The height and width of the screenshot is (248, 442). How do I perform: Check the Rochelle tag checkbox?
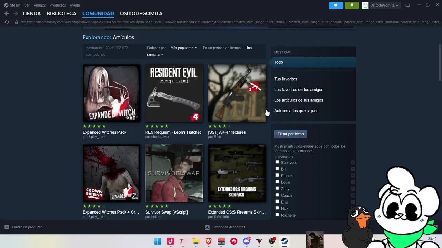click(x=277, y=215)
